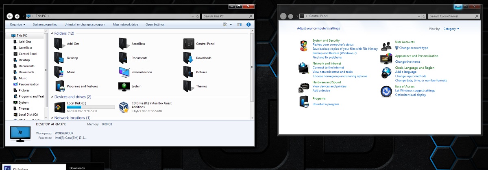
Task: Collapse the Folders (12) group
Action: point(51,34)
